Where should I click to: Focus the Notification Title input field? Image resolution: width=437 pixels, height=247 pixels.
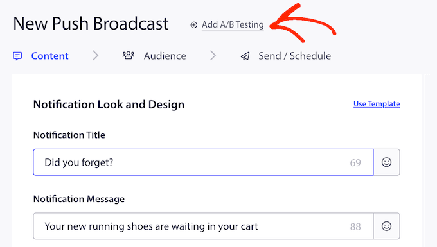204,162
